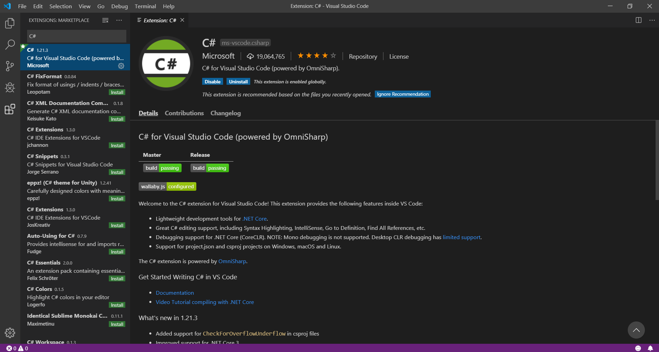The width and height of the screenshot is (659, 352).
Task: Open the Source Control view
Action: (x=10, y=66)
